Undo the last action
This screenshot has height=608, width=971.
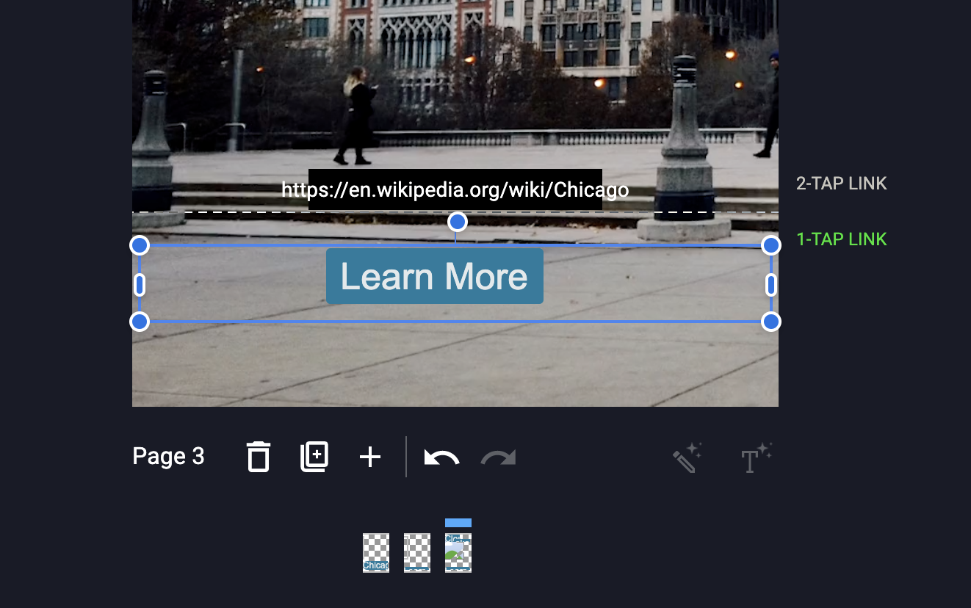point(441,457)
